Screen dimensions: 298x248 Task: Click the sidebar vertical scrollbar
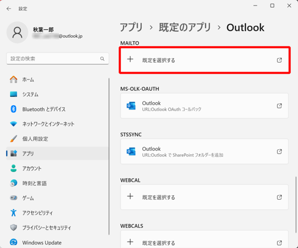tap(109, 157)
